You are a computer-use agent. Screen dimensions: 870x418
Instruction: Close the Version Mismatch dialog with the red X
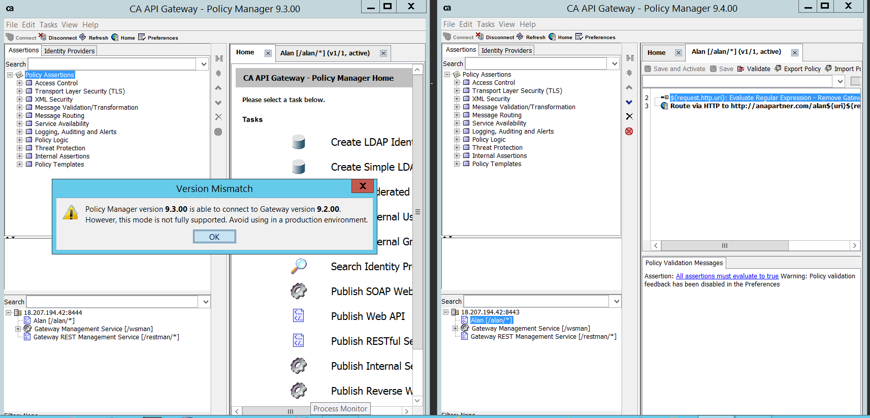coord(363,186)
